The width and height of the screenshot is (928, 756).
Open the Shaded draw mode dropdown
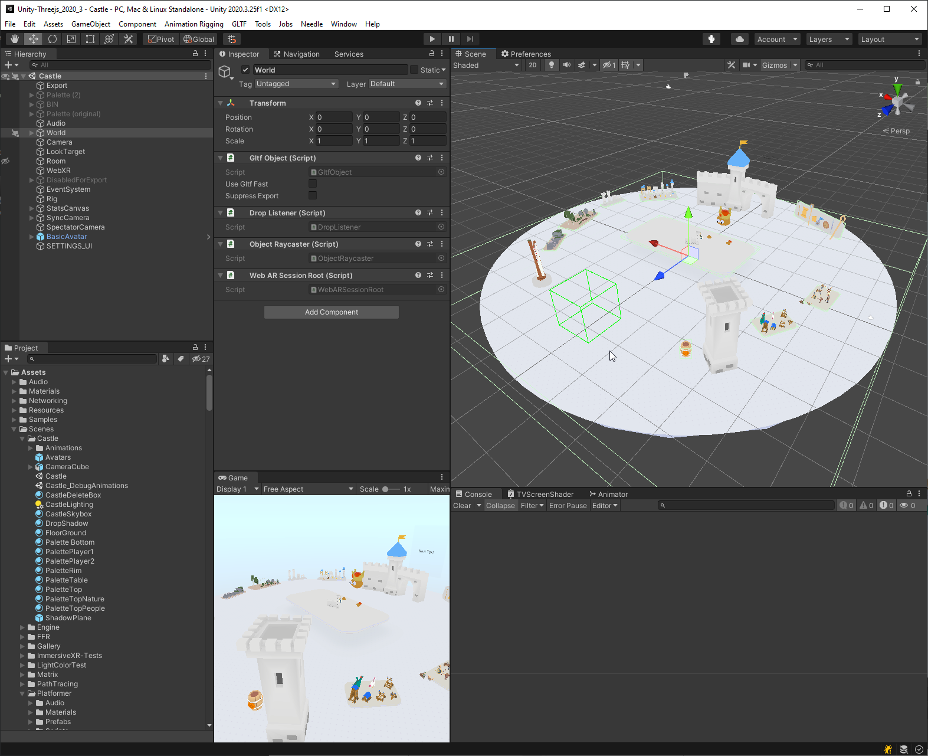coord(486,65)
